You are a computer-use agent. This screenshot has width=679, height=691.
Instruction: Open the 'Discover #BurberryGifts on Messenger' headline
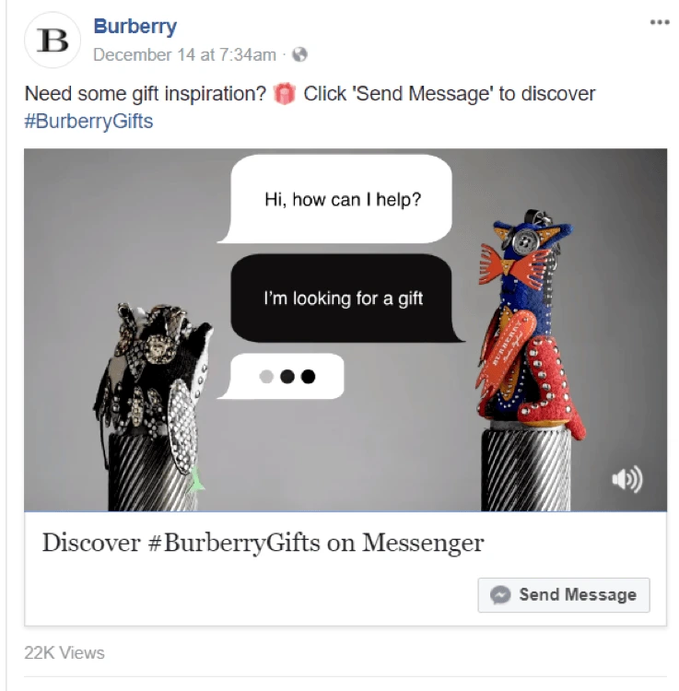(263, 543)
